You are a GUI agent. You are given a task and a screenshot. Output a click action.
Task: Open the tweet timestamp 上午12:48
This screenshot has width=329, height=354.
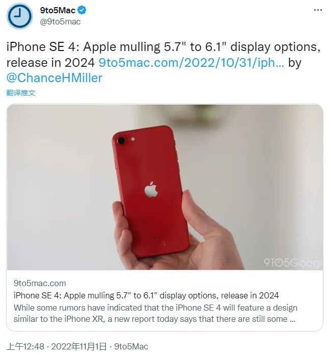(25, 346)
